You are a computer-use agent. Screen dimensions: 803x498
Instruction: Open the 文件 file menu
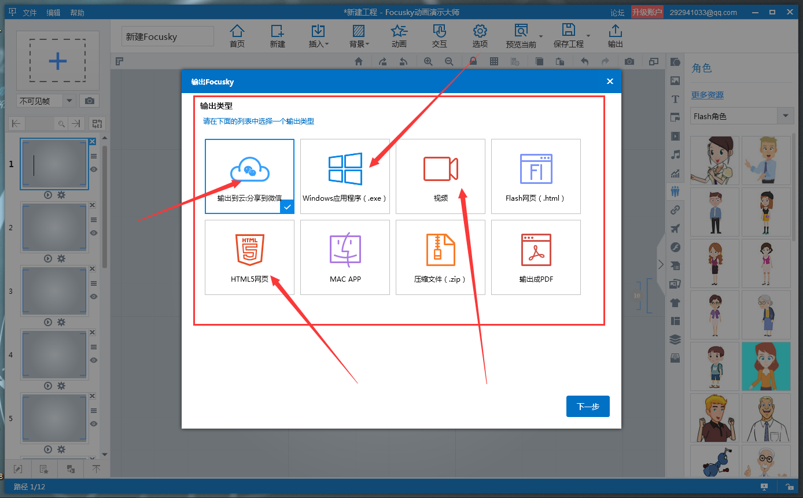pyautogui.click(x=30, y=13)
